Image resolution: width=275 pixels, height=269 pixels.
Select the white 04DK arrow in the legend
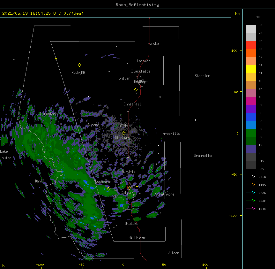click(251, 177)
